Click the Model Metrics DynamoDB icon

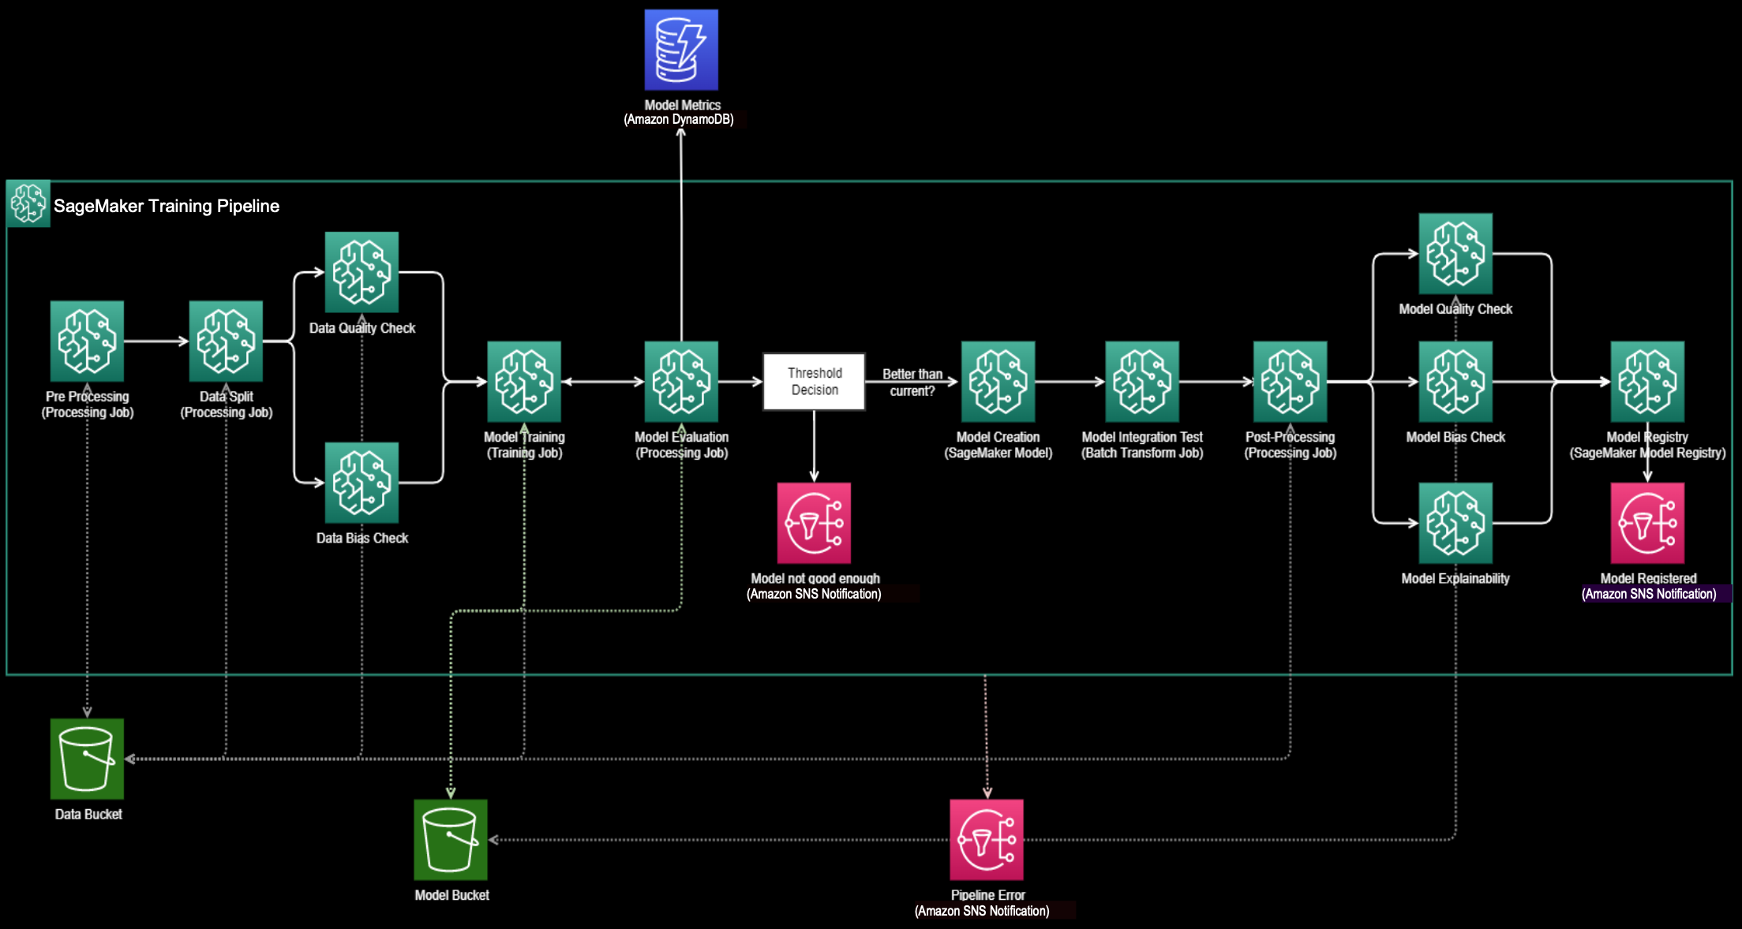click(681, 50)
